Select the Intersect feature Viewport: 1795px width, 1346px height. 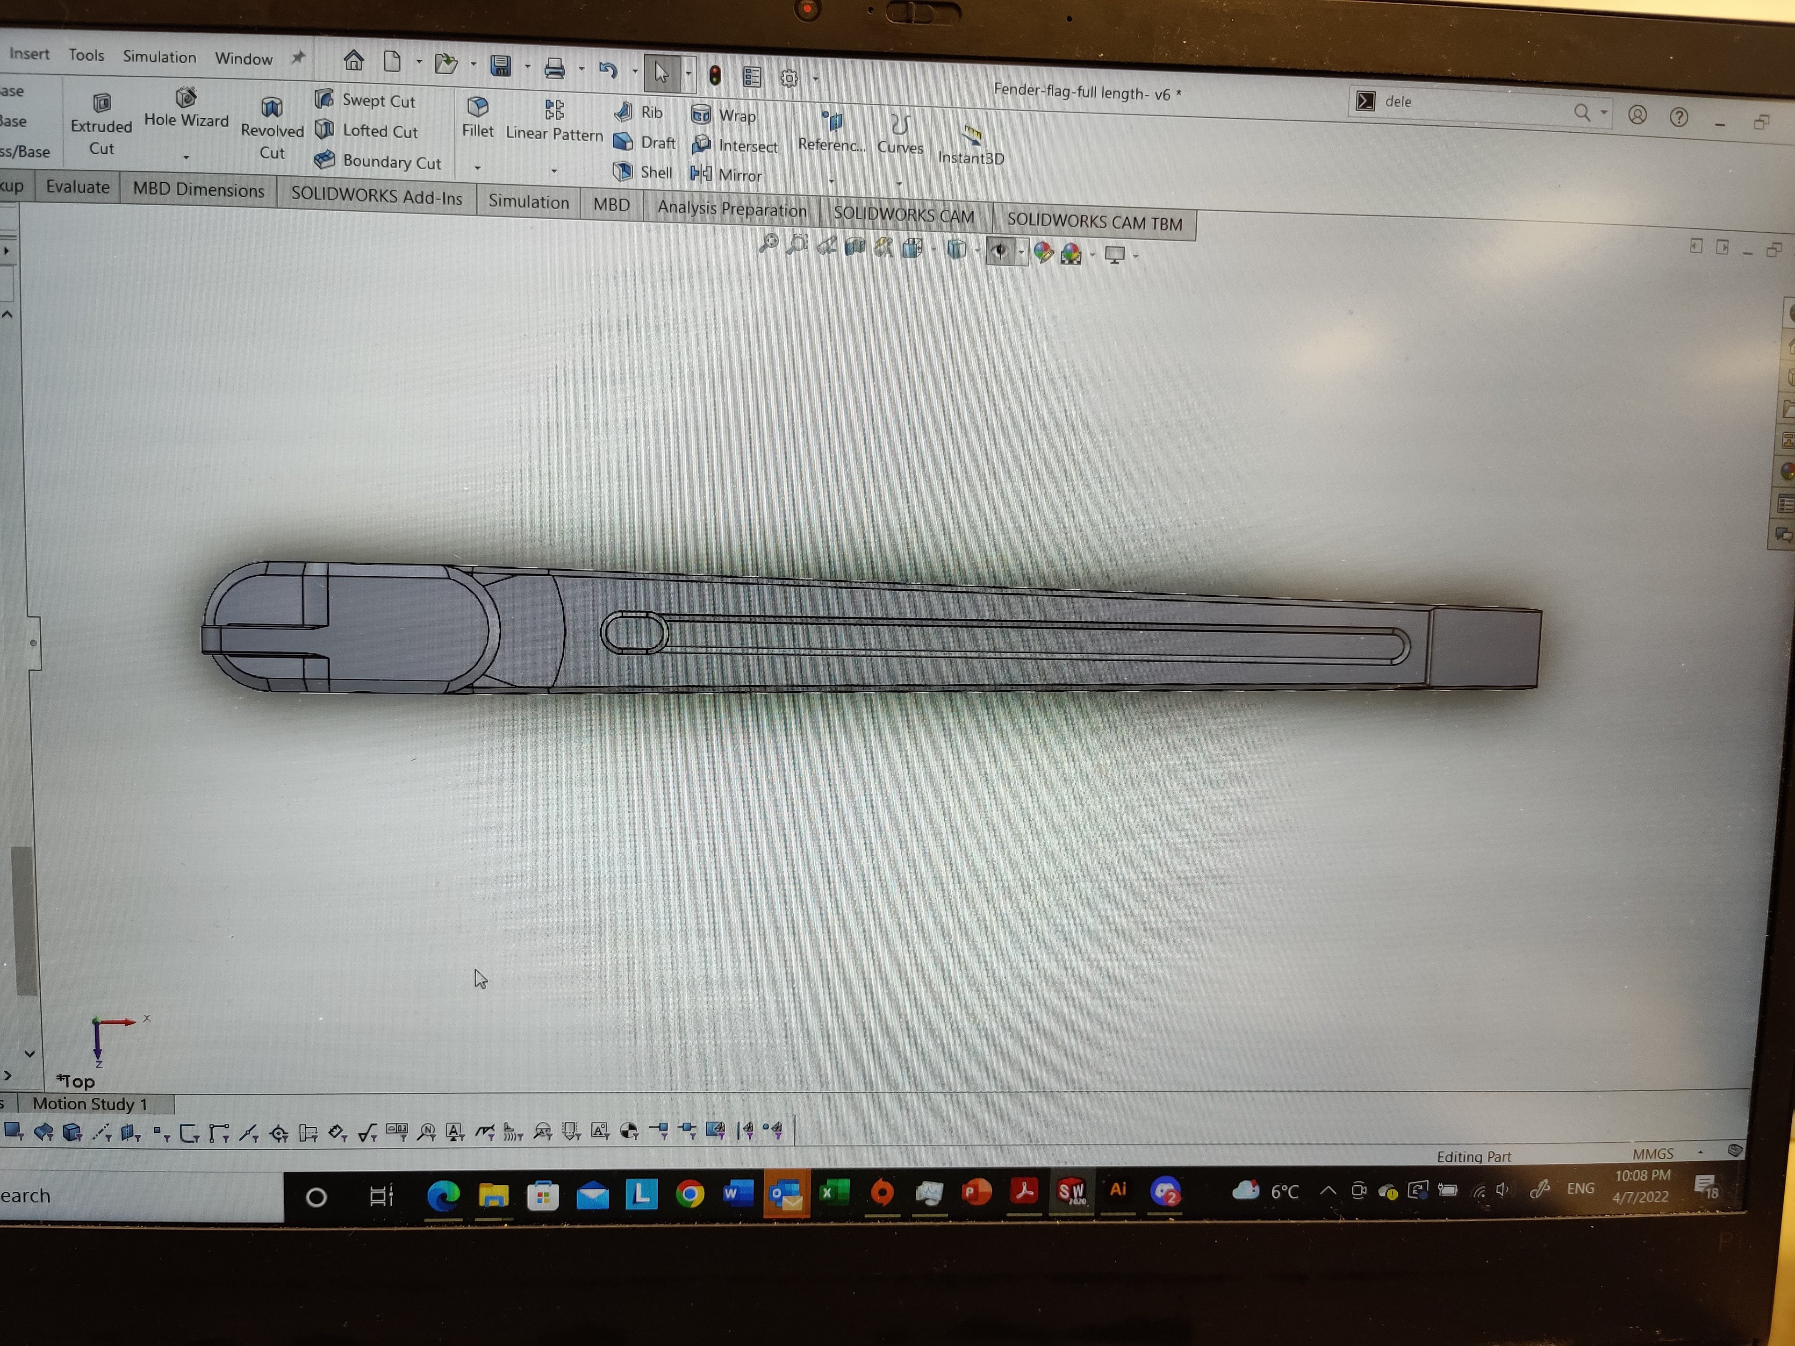click(x=734, y=145)
